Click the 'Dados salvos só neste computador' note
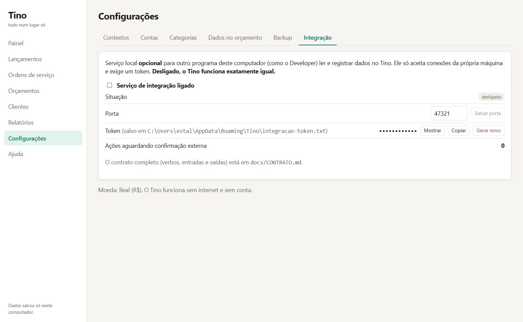The width and height of the screenshot is (523, 322). point(30,309)
